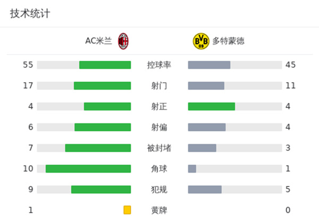Click Dortmund's green shots on target bar
Screen dimensions: 319x223
point(211,106)
